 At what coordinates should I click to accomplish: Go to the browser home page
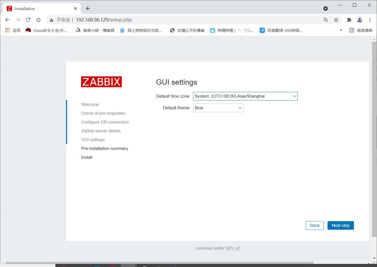38,20
